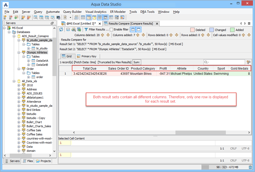Click the yellow database cylinder window icon

pyautogui.click(x=94, y=17)
